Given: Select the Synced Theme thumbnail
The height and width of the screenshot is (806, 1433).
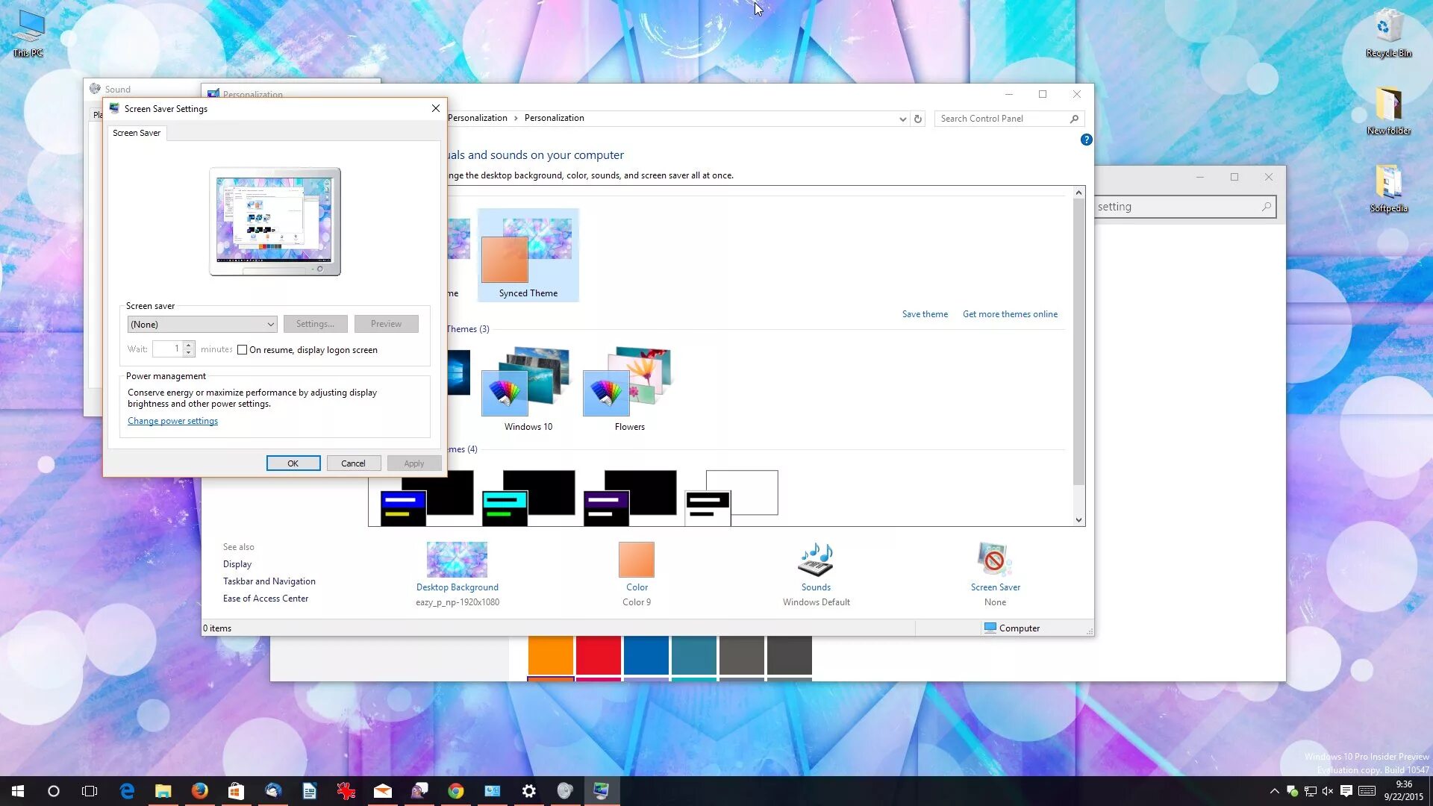Looking at the screenshot, I should coord(528,255).
